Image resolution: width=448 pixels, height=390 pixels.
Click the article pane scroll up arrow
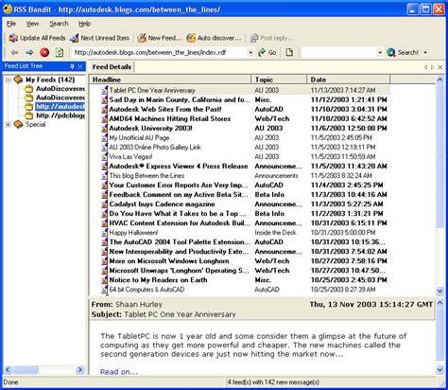pos(440,303)
